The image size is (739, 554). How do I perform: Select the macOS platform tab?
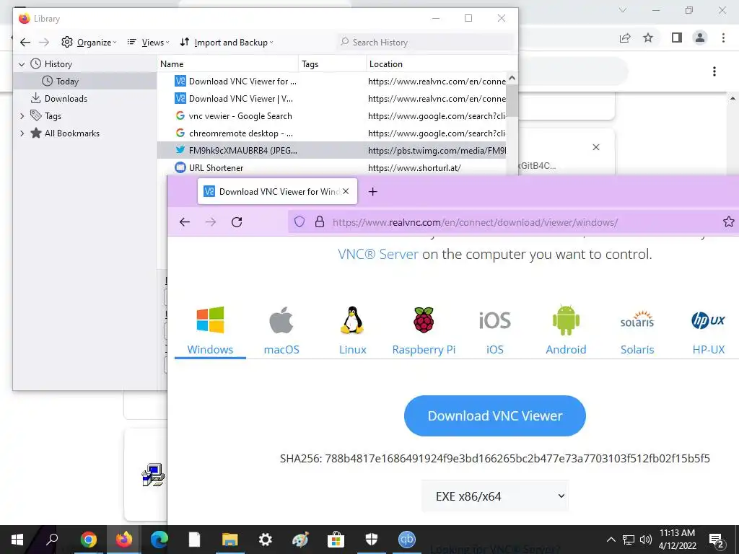point(281,330)
